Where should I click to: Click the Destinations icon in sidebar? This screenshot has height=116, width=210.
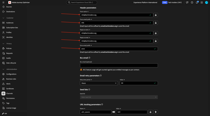[x=3, y=12]
